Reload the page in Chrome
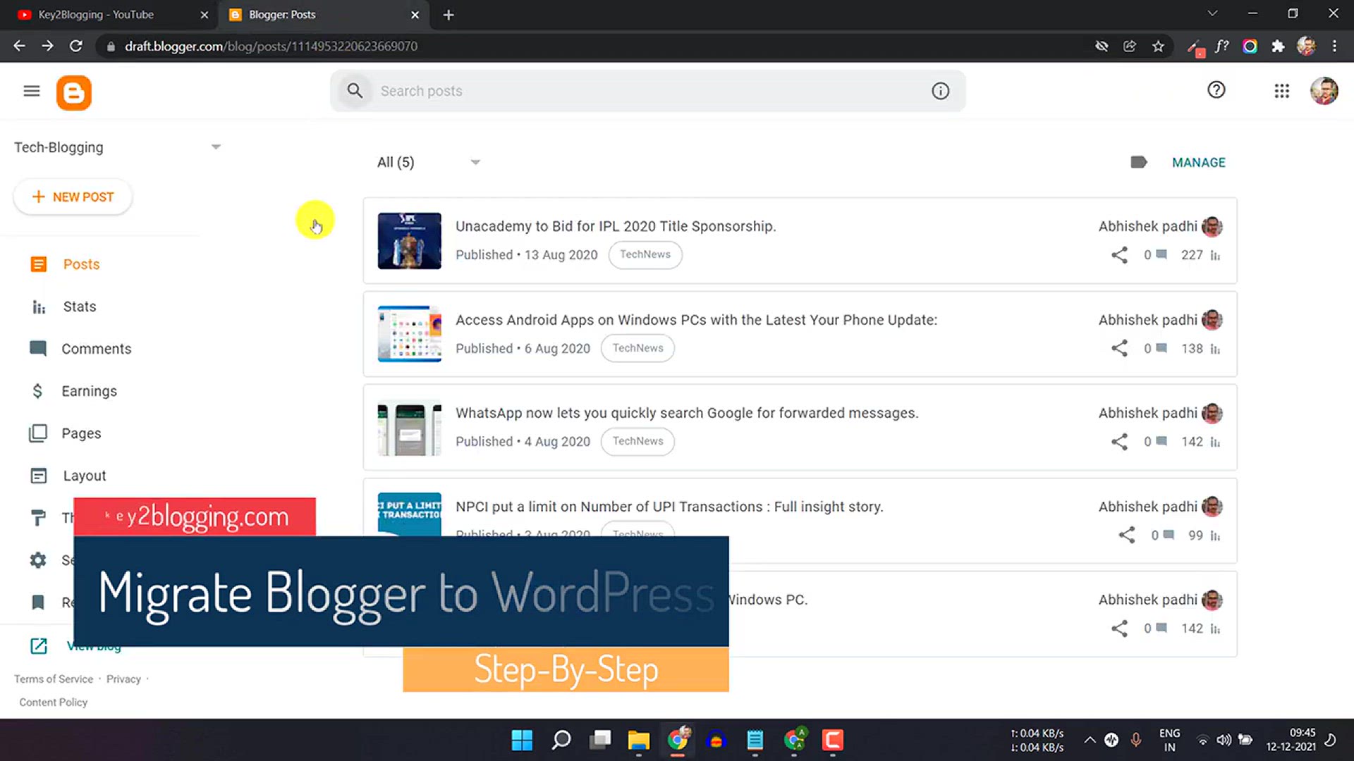The image size is (1354, 761). point(76,46)
